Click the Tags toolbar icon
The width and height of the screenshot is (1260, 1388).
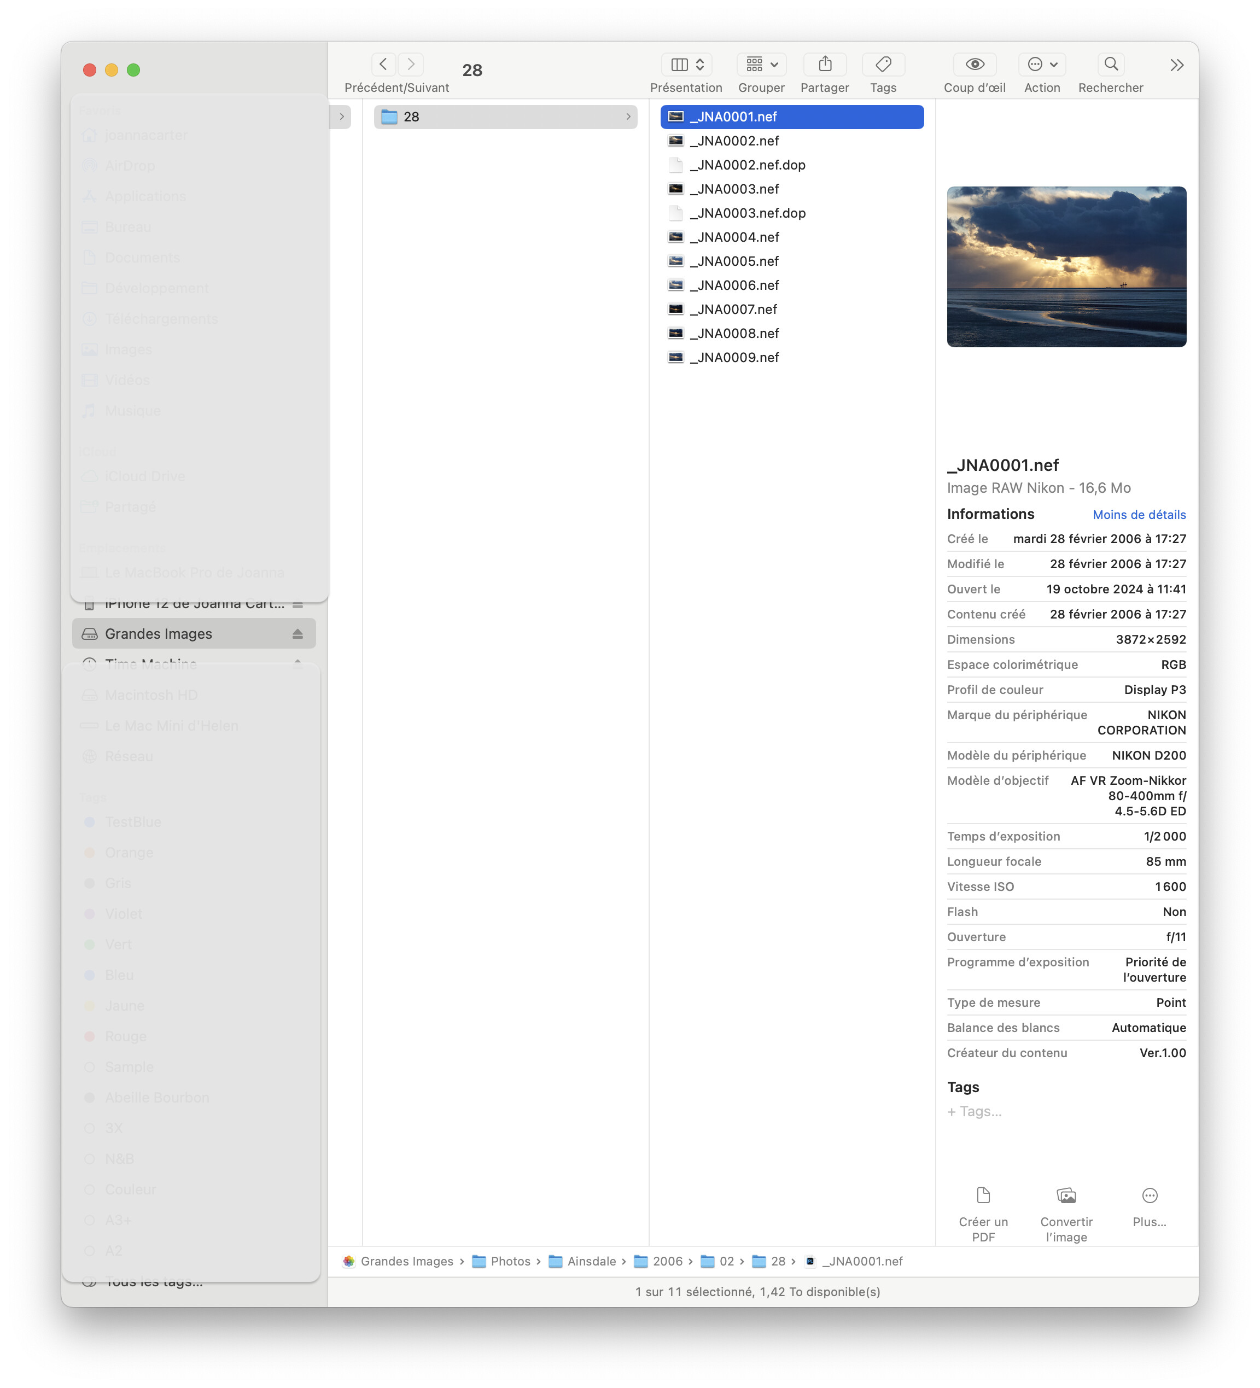883,64
